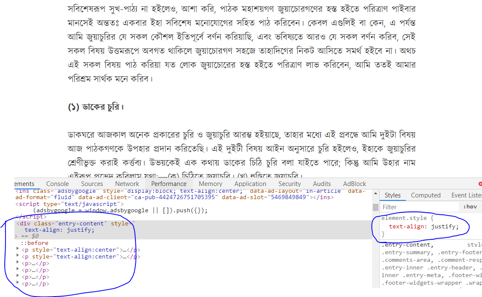
Task: Open the Memory tab
Action: pos(210,184)
